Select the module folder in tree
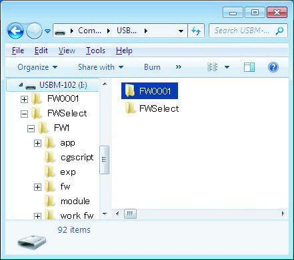The height and width of the screenshot is (260, 294). pyautogui.click(x=75, y=201)
